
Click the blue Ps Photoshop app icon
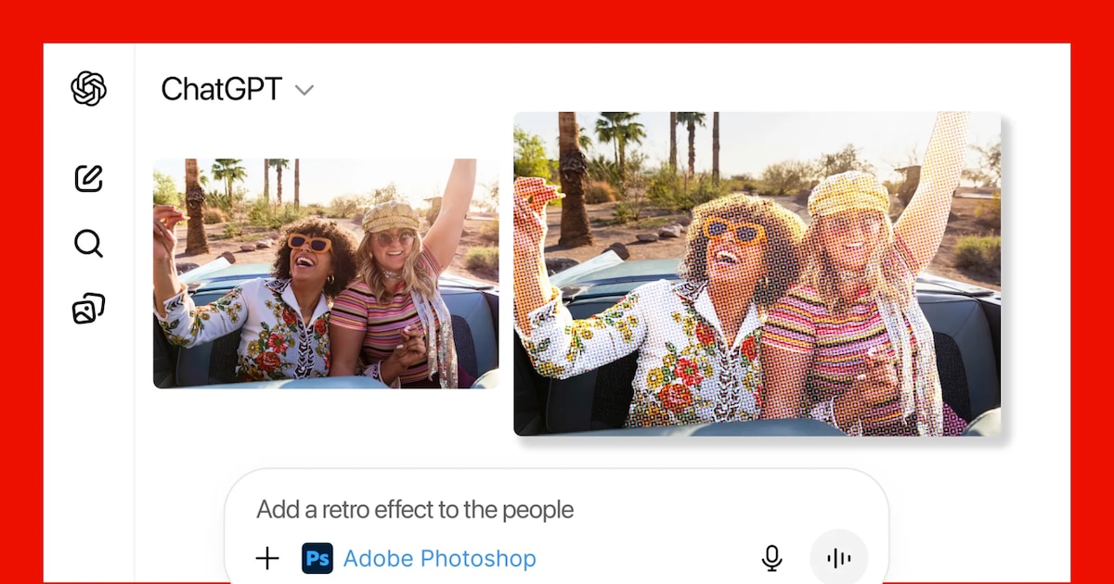[x=317, y=558]
